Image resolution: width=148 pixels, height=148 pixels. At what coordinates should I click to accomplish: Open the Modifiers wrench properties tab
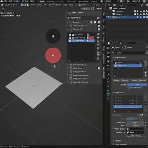pos(109,79)
